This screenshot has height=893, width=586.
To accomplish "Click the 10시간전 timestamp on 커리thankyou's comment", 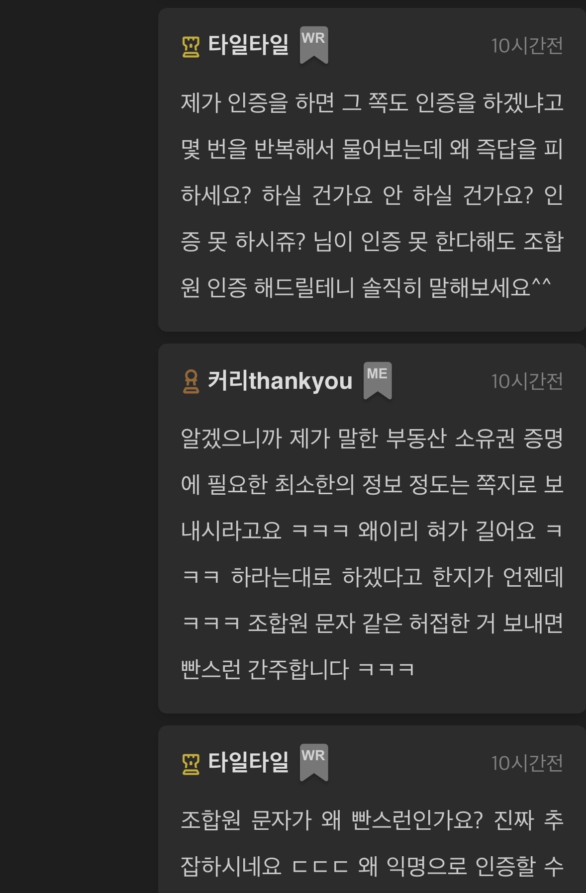I will tap(527, 381).
